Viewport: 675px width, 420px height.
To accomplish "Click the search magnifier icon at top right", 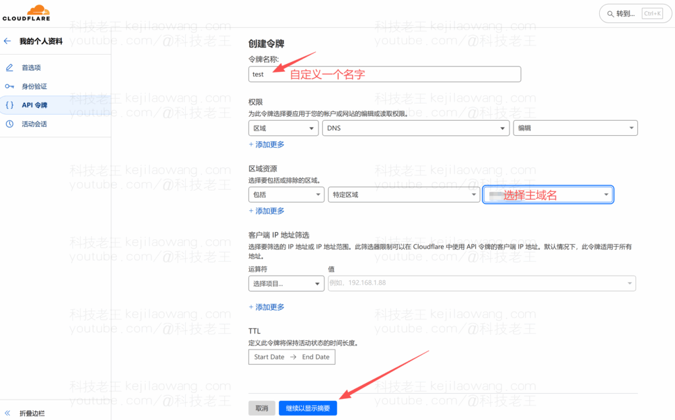I will pyautogui.click(x=608, y=13).
